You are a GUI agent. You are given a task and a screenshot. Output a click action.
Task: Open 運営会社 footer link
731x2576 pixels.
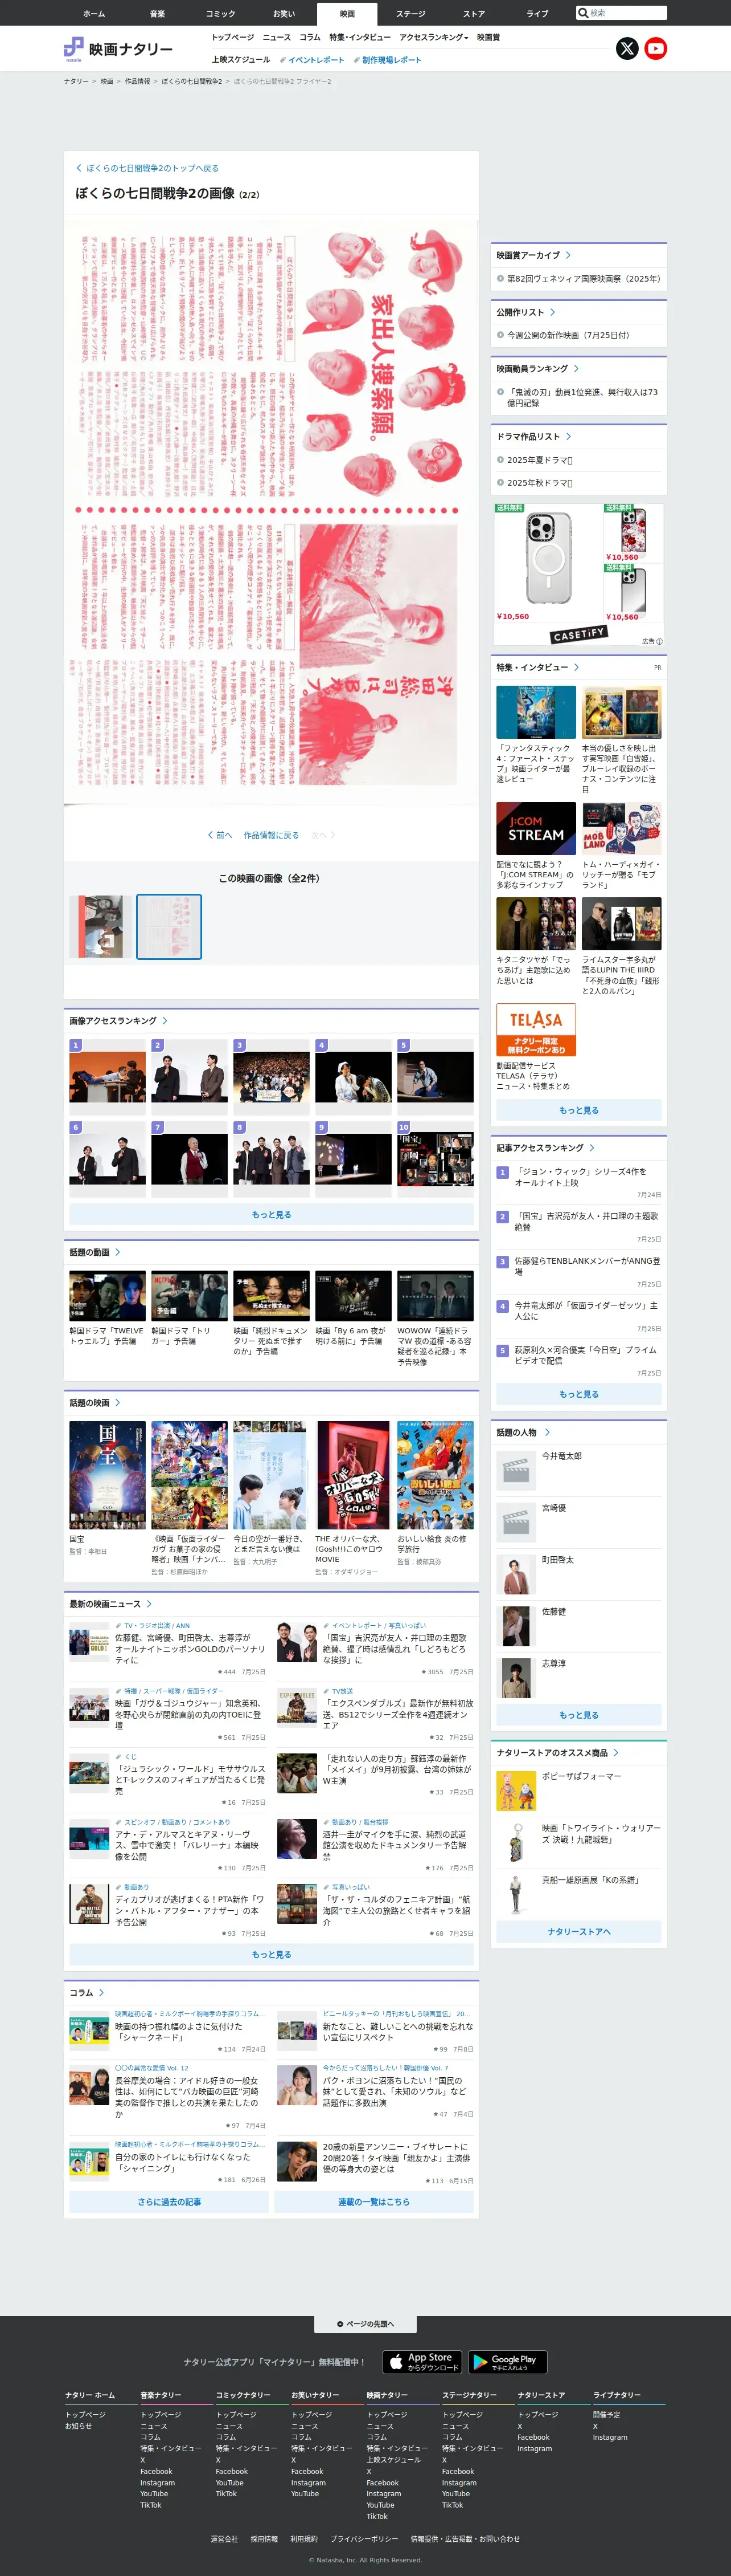coord(224,2539)
